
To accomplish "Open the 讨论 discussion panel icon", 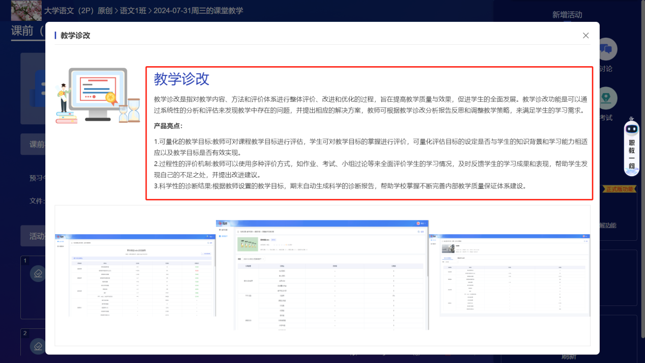I will click(x=607, y=49).
